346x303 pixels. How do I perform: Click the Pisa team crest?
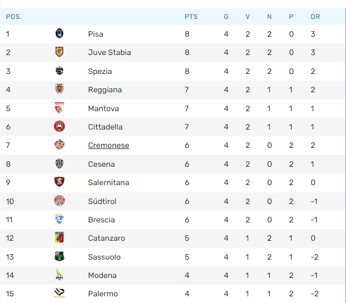(59, 33)
